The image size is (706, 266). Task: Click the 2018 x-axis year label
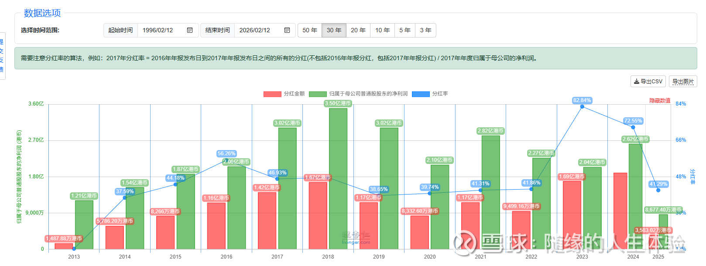328,257
